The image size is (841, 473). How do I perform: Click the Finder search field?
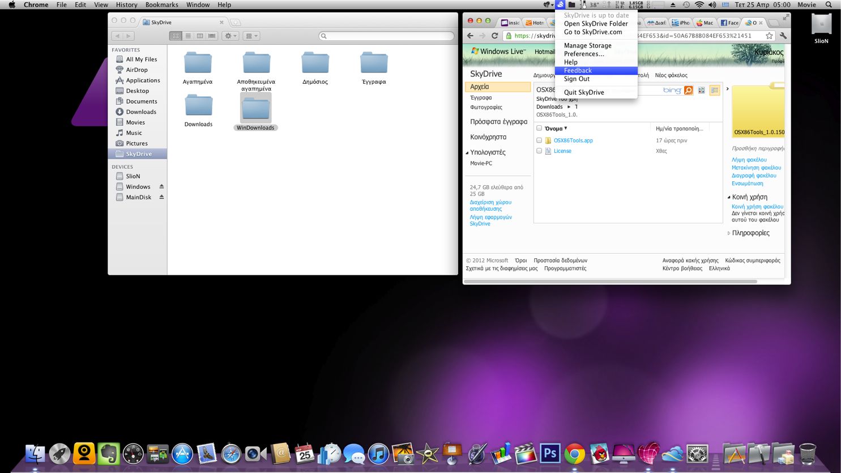[386, 36]
